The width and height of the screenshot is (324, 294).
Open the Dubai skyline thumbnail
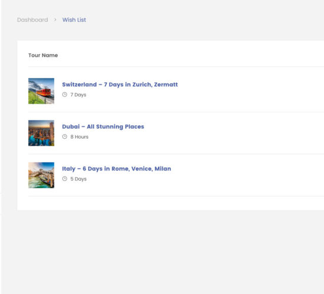pos(41,133)
